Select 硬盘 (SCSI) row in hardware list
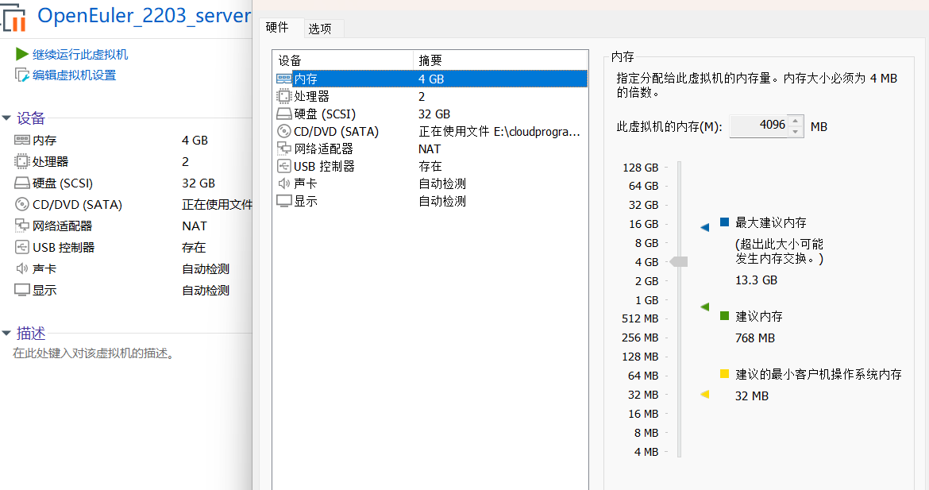The height and width of the screenshot is (490, 929). click(x=430, y=114)
